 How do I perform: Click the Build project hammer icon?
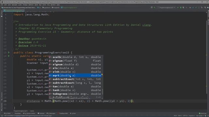154,7
